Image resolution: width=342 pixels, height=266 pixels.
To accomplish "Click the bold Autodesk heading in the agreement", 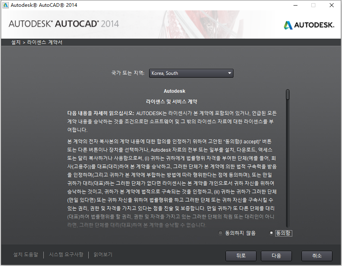I will pos(175,91).
